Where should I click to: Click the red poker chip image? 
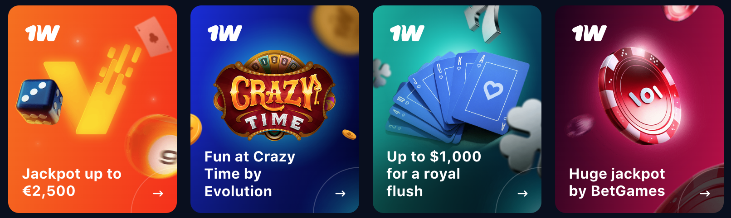click(639, 94)
